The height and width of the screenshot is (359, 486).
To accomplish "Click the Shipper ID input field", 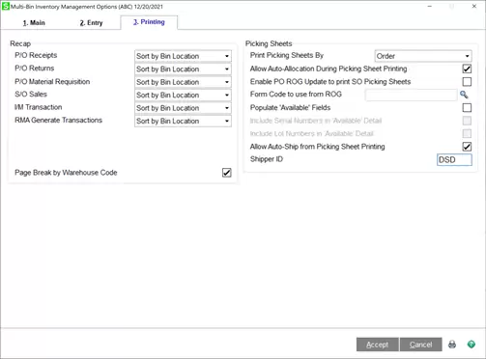I will click(x=454, y=160).
